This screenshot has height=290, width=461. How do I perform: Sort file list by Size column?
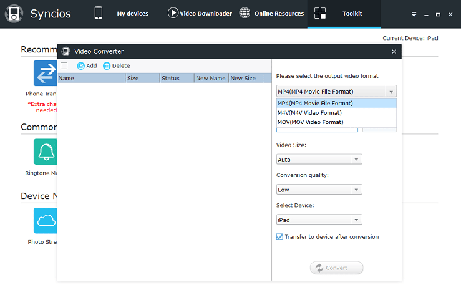point(143,78)
